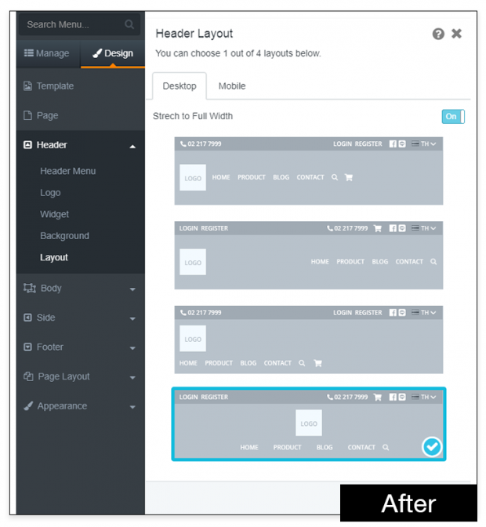Screen dimensions: 486x527
Task: Switch to the Manage tab
Action: 47,53
